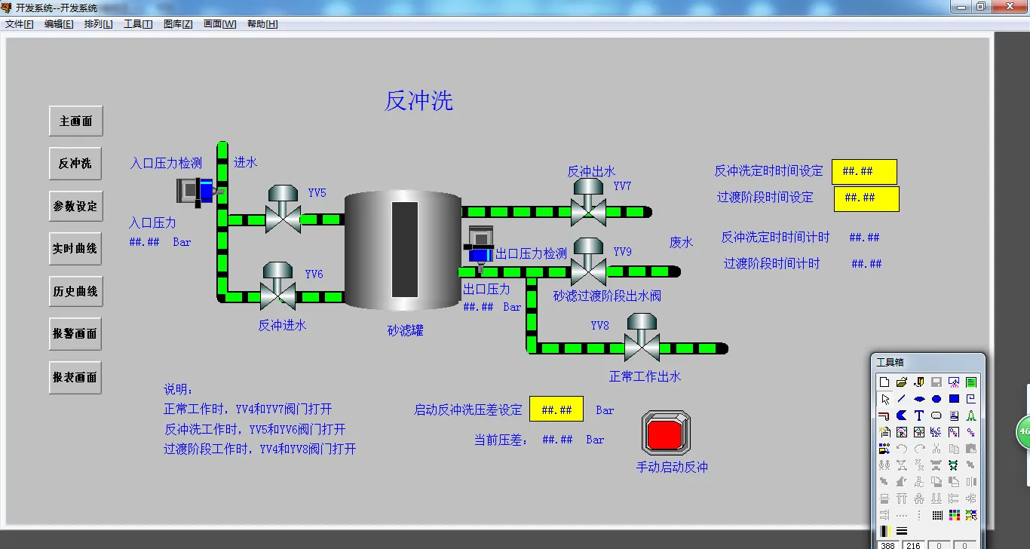
Task: Select the arrow selection tool in toolbox
Action: coord(884,399)
